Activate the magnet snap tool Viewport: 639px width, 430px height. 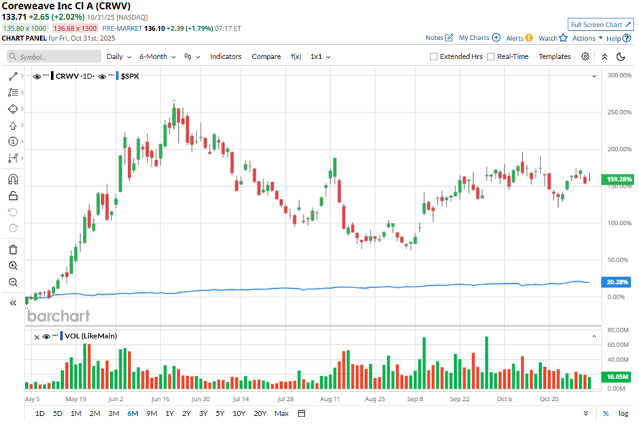(x=13, y=179)
